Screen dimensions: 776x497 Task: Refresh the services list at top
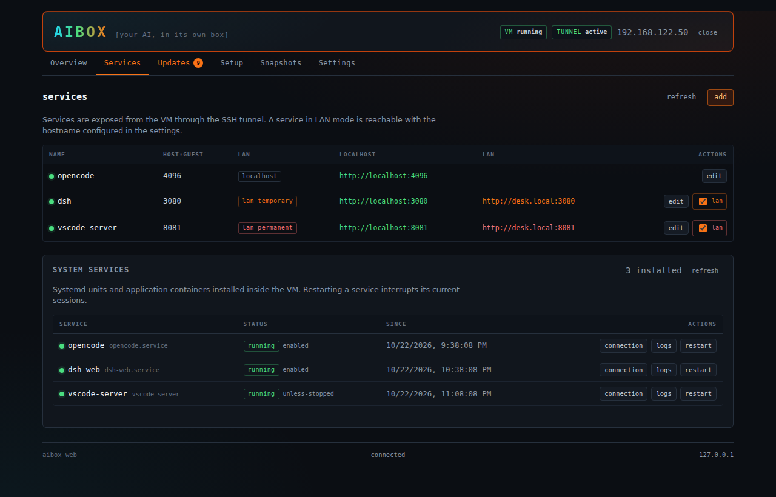tap(681, 97)
